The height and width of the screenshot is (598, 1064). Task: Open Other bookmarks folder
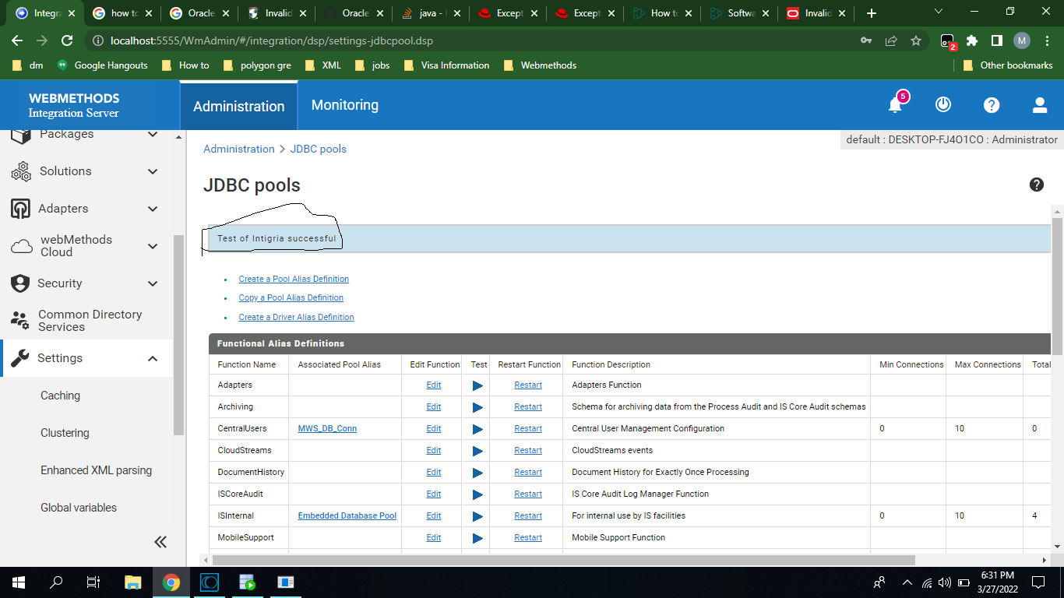click(1008, 65)
